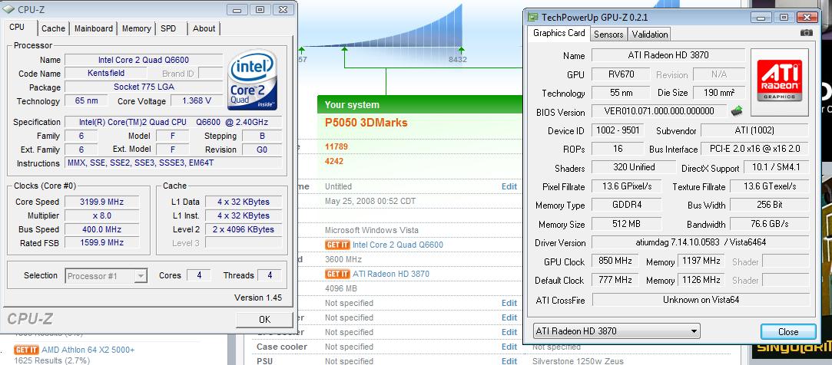Click the Driver Version field atiumdag 7.14.10.0583
Screen dimensions: 832x365
tap(701, 242)
